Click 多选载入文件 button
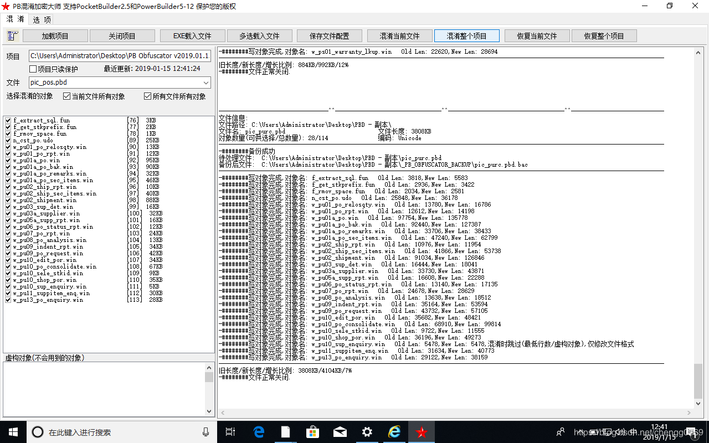This screenshot has height=443, width=709. (259, 36)
